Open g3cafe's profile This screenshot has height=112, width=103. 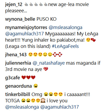[13, 78]
